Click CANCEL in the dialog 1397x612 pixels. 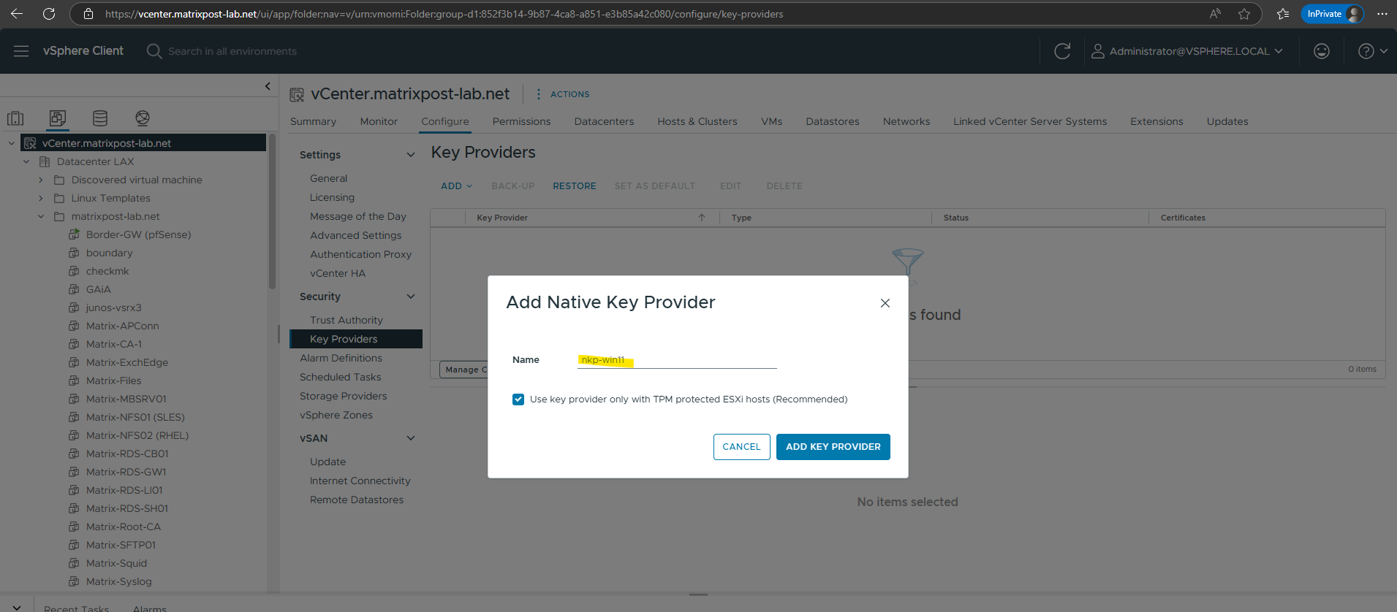[x=741, y=447]
